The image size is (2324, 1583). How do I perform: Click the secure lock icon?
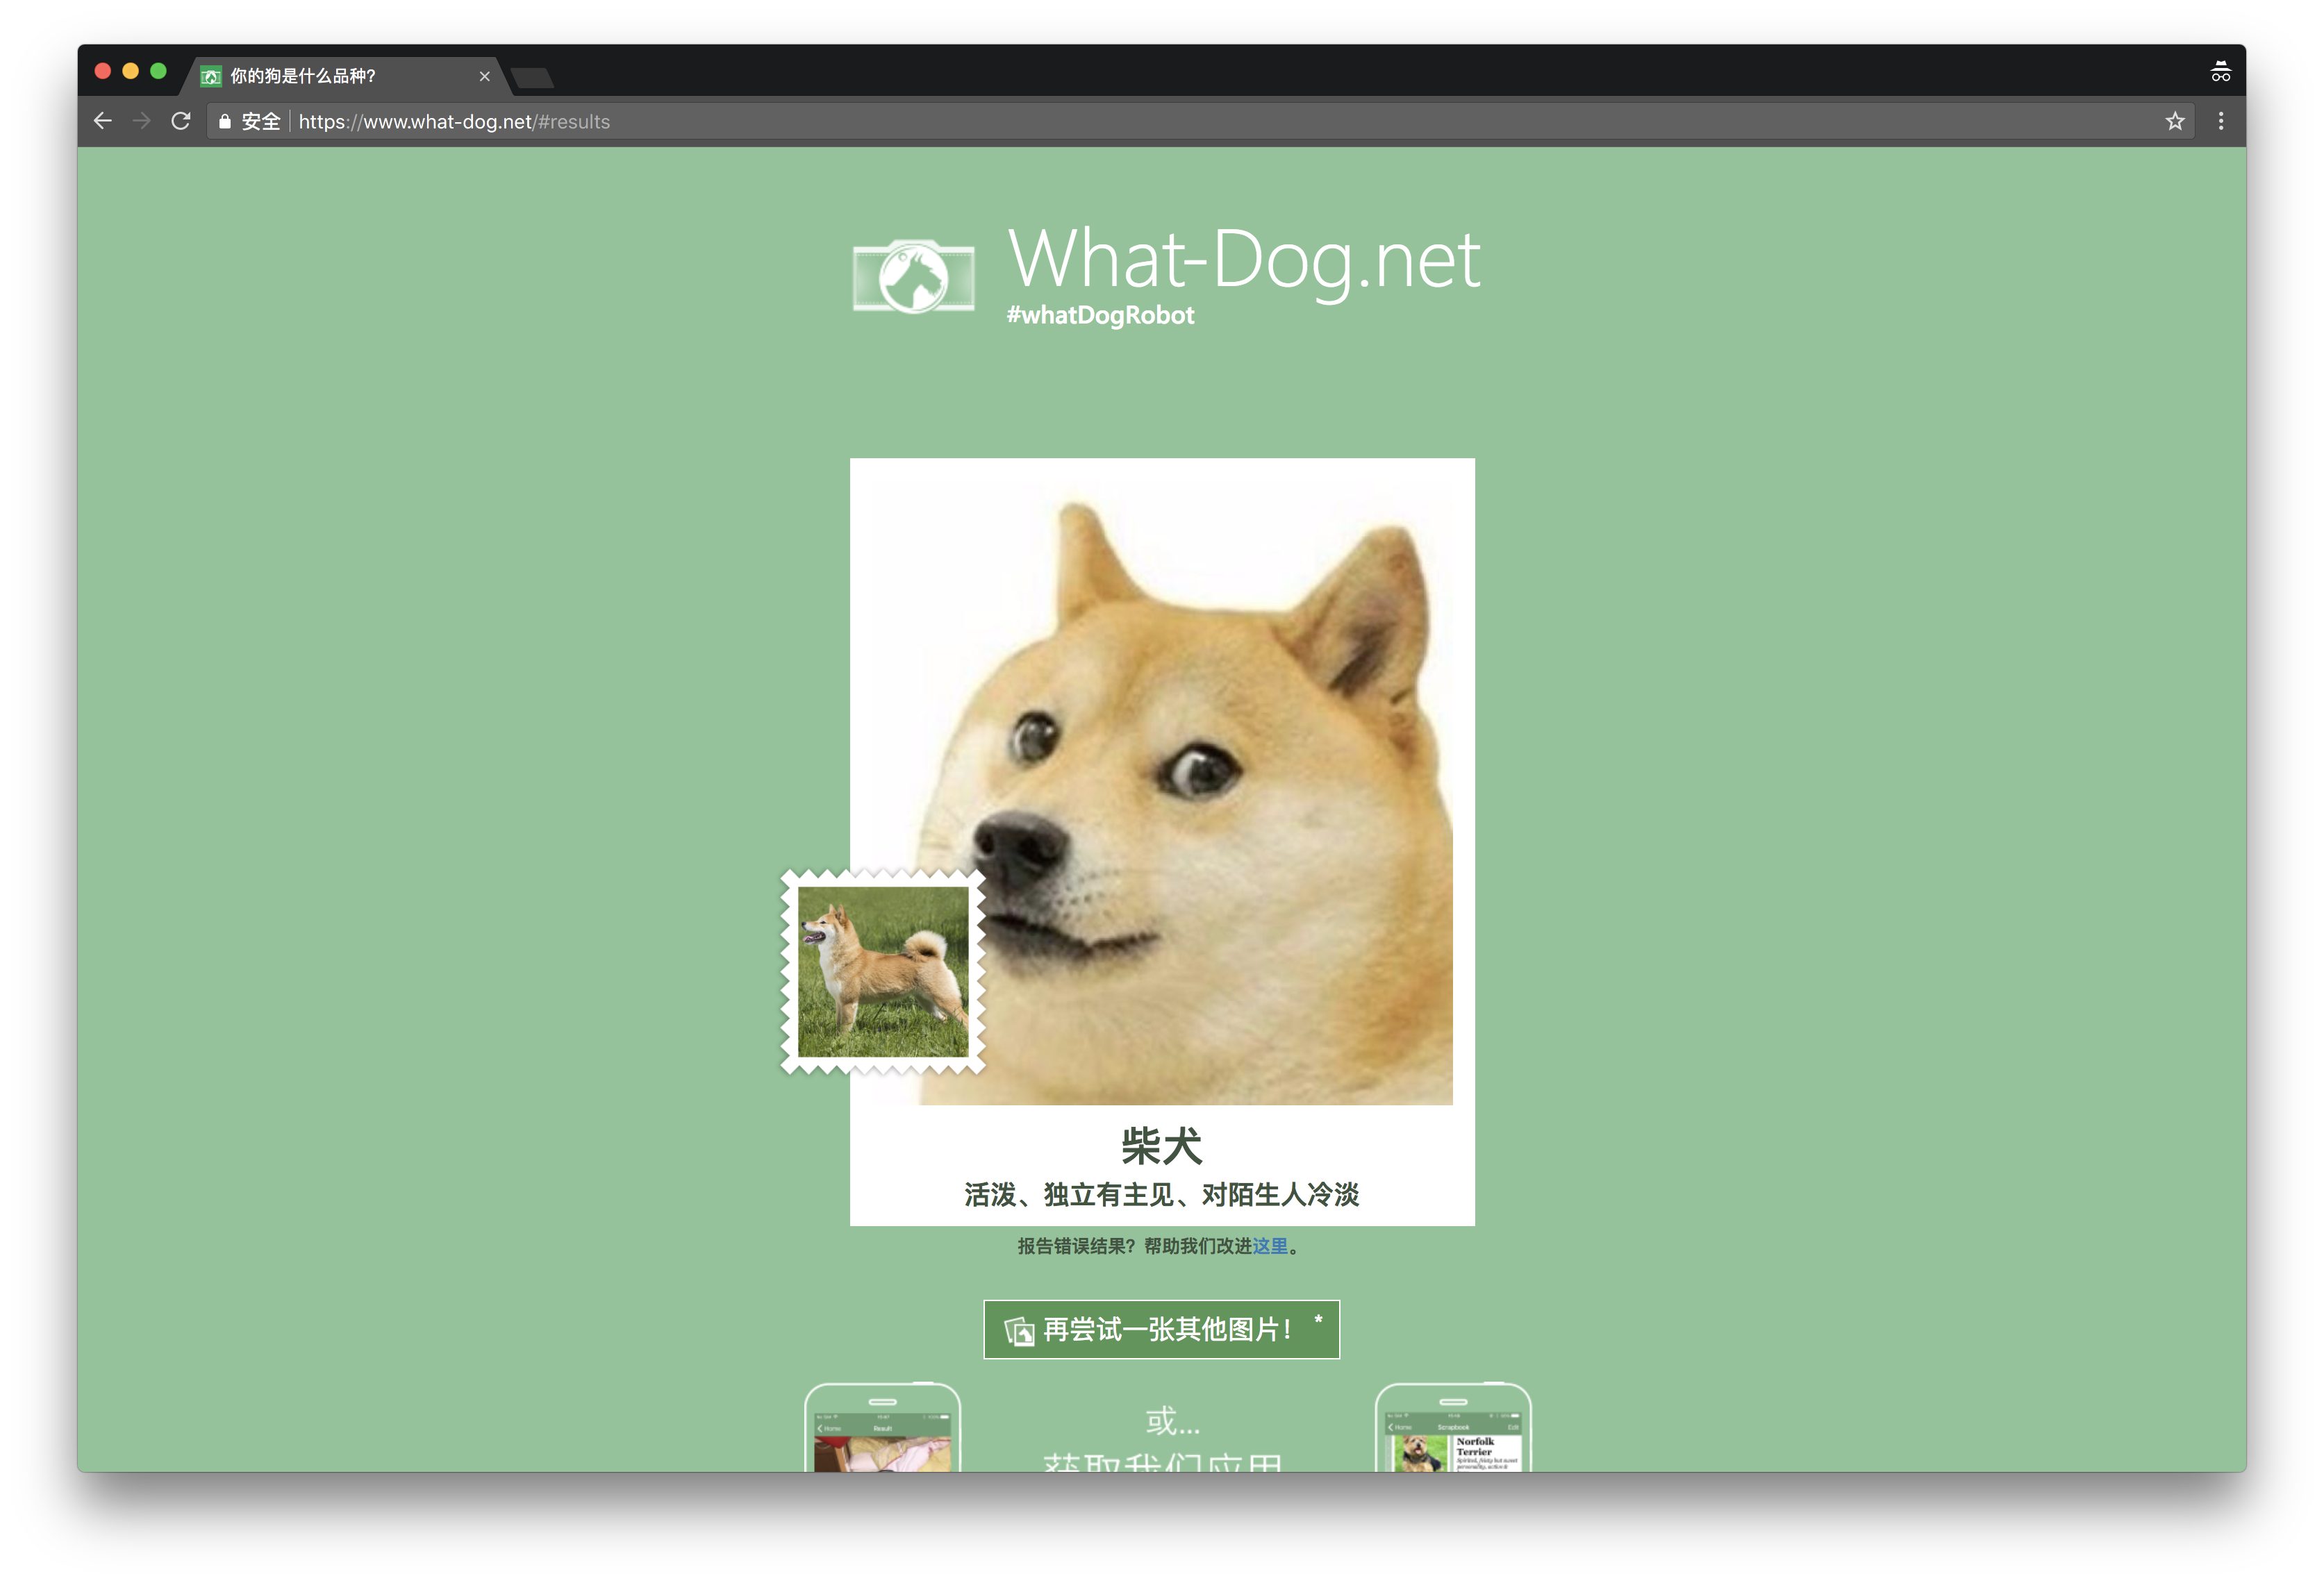[x=224, y=121]
